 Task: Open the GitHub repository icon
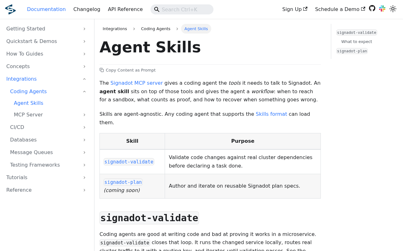tap(372, 8)
